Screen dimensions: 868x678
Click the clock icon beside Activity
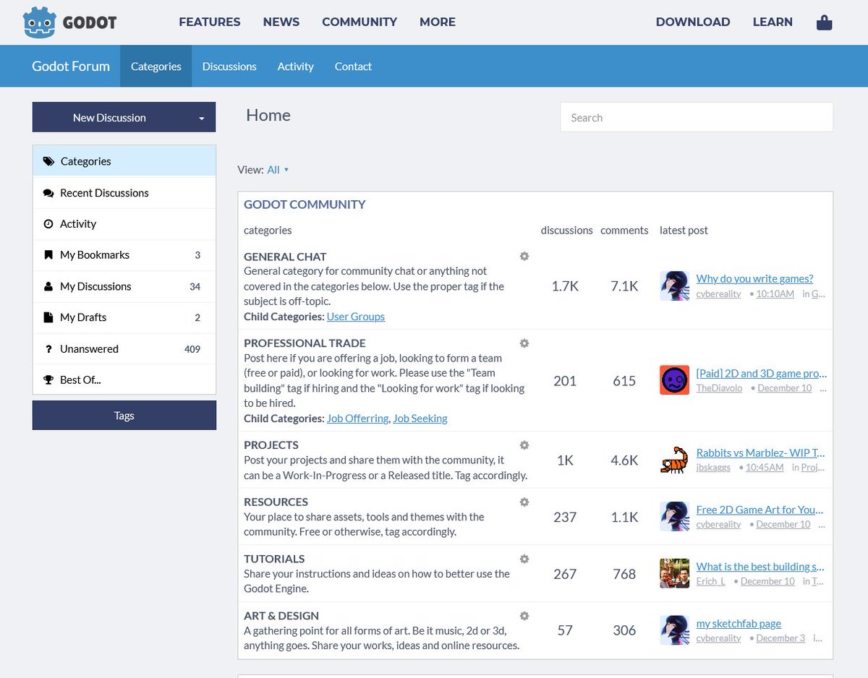(48, 224)
